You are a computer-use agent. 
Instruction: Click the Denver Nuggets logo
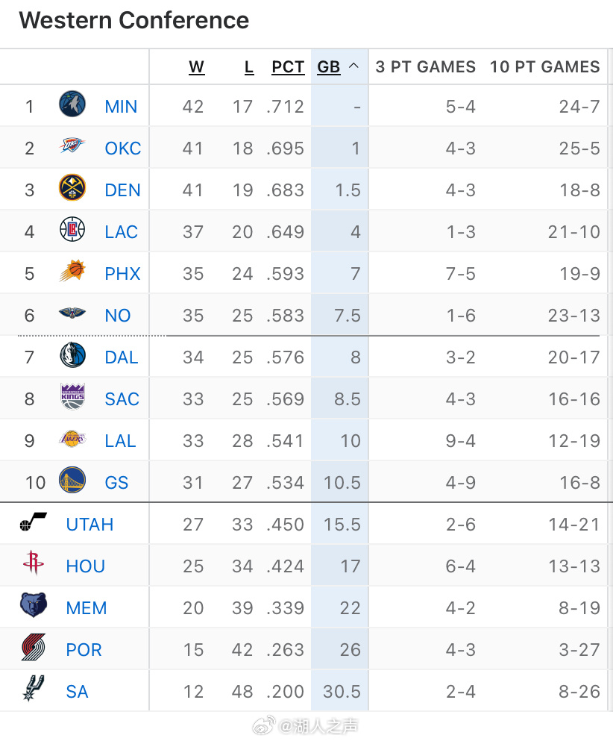click(72, 187)
